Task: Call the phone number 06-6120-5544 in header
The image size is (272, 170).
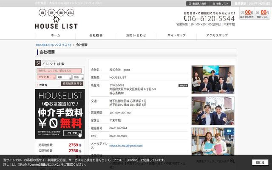Action: point(209,18)
